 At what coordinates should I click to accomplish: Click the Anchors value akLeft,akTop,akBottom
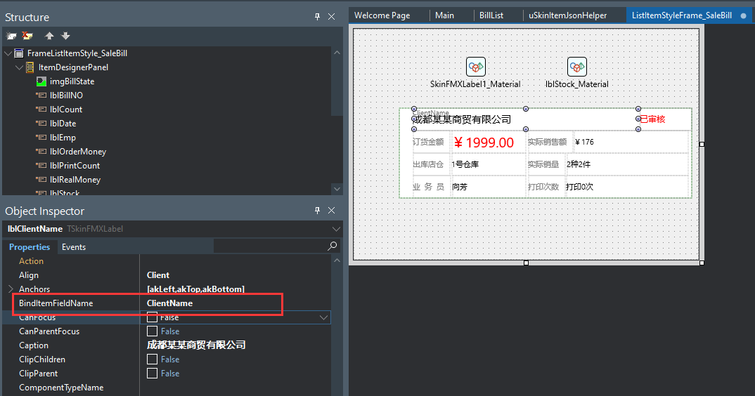pyautogui.click(x=195, y=289)
